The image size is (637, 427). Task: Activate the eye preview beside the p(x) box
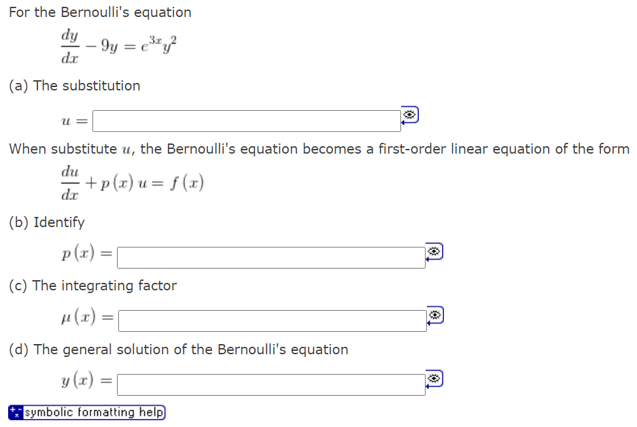point(435,251)
